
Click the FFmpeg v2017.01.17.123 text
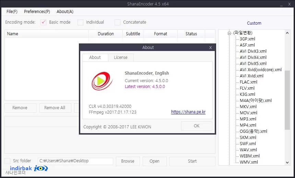(113, 112)
